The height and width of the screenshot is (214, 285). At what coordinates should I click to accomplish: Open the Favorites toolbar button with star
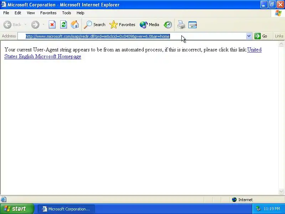(122, 25)
